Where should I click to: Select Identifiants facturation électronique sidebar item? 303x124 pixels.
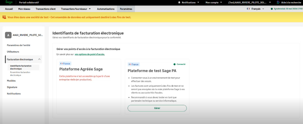click(23, 67)
